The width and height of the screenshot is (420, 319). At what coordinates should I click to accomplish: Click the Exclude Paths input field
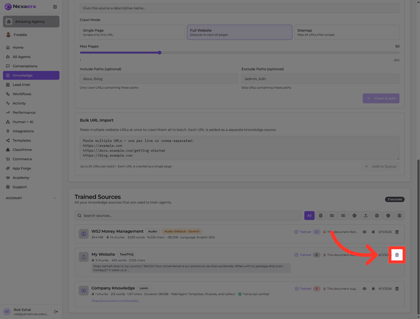coord(320,79)
